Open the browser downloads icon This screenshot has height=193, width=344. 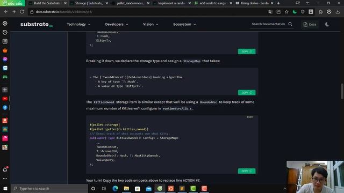338,12
